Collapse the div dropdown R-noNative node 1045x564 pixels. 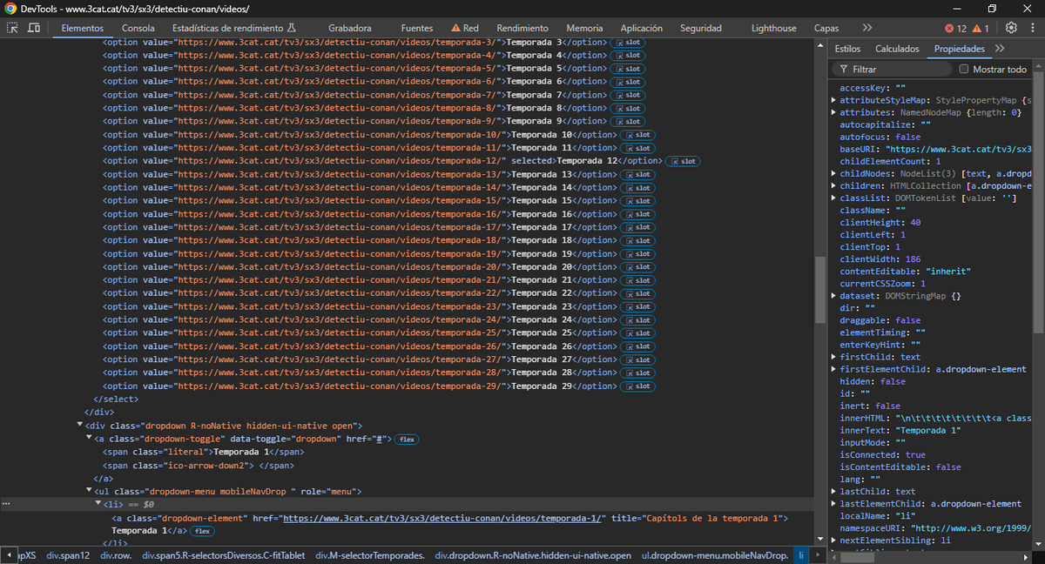click(80, 426)
